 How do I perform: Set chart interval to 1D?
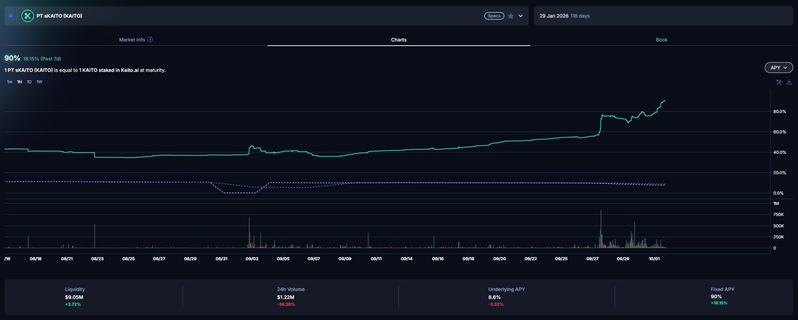[x=29, y=82]
